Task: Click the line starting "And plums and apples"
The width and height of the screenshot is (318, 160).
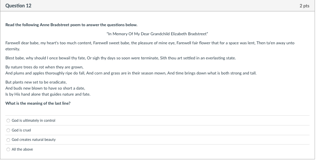Action: (131, 73)
